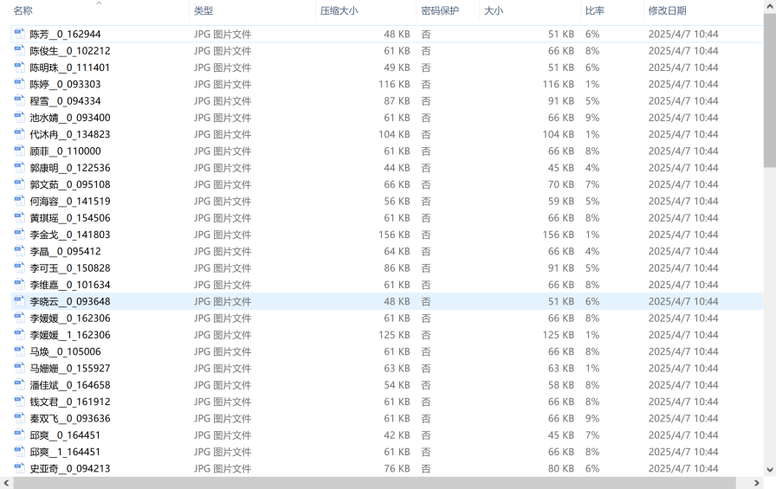
Task: Sort files by the 类型 column header
Action: pyautogui.click(x=204, y=11)
